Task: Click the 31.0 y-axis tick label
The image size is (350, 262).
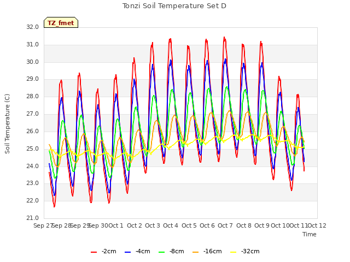Action: 33,45
